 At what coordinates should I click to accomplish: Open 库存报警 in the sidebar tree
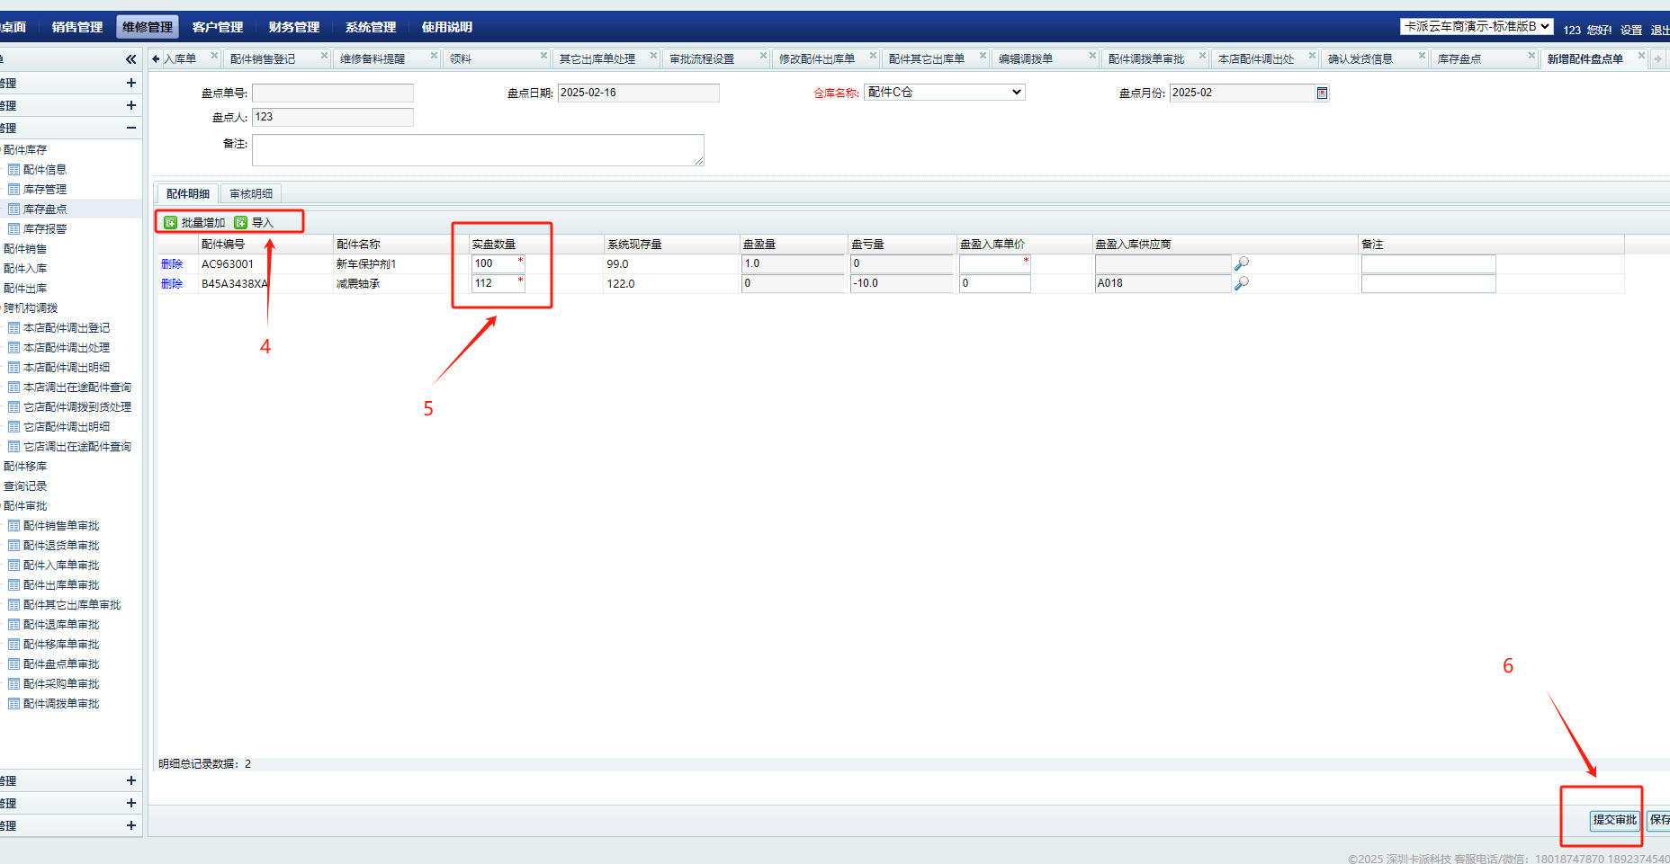(45, 229)
